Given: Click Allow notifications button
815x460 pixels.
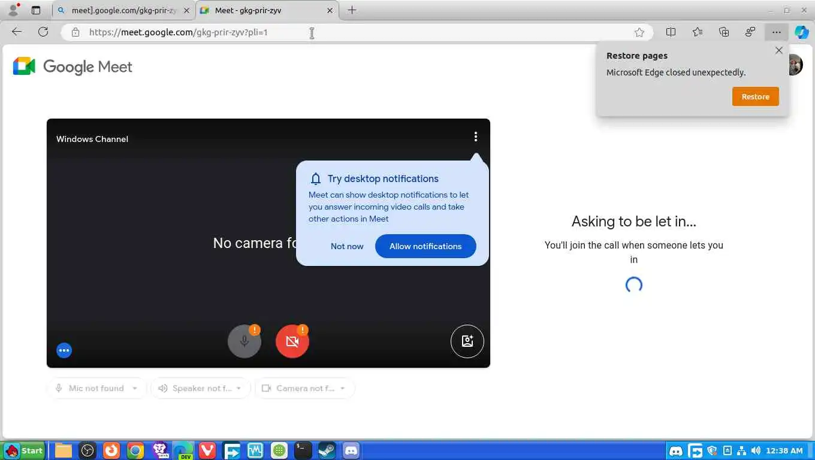Looking at the screenshot, I should pos(425,246).
